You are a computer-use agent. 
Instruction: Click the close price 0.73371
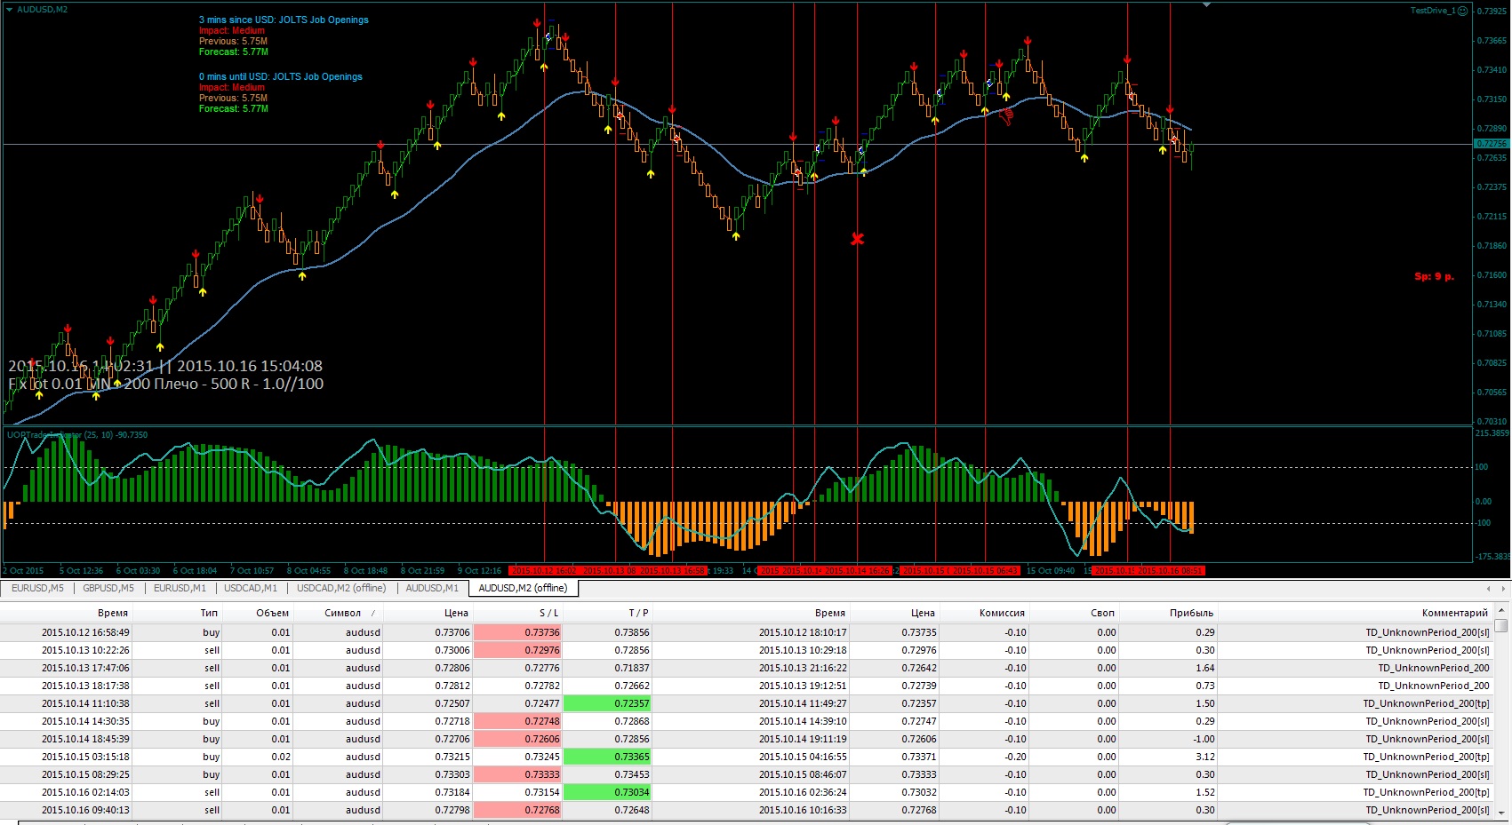[918, 757]
